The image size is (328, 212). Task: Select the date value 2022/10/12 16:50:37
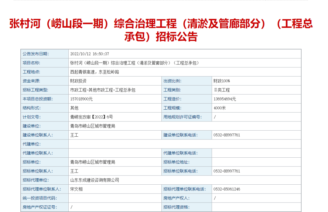tap(90, 54)
